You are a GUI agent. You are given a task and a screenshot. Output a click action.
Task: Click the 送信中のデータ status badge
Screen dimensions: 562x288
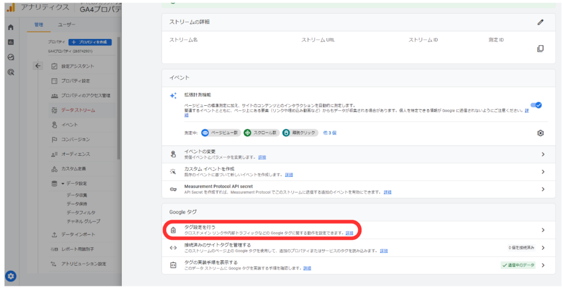518,265
